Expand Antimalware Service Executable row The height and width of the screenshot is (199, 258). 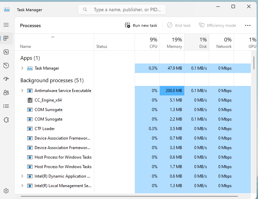(22, 91)
